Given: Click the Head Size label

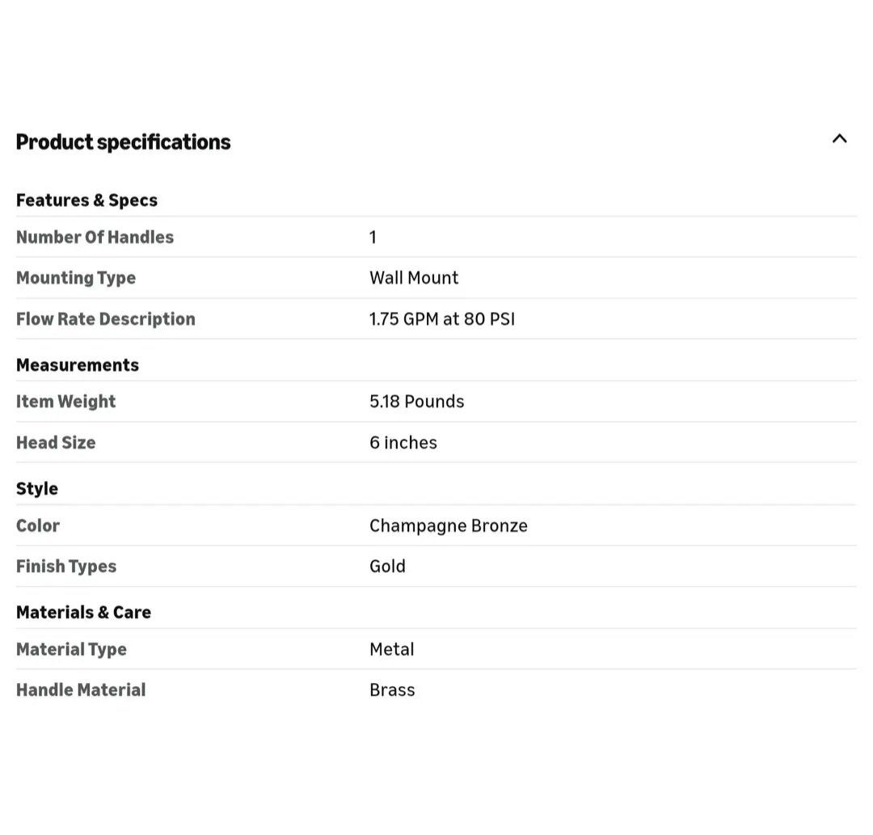Looking at the screenshot, I should (x=56, y=443).
